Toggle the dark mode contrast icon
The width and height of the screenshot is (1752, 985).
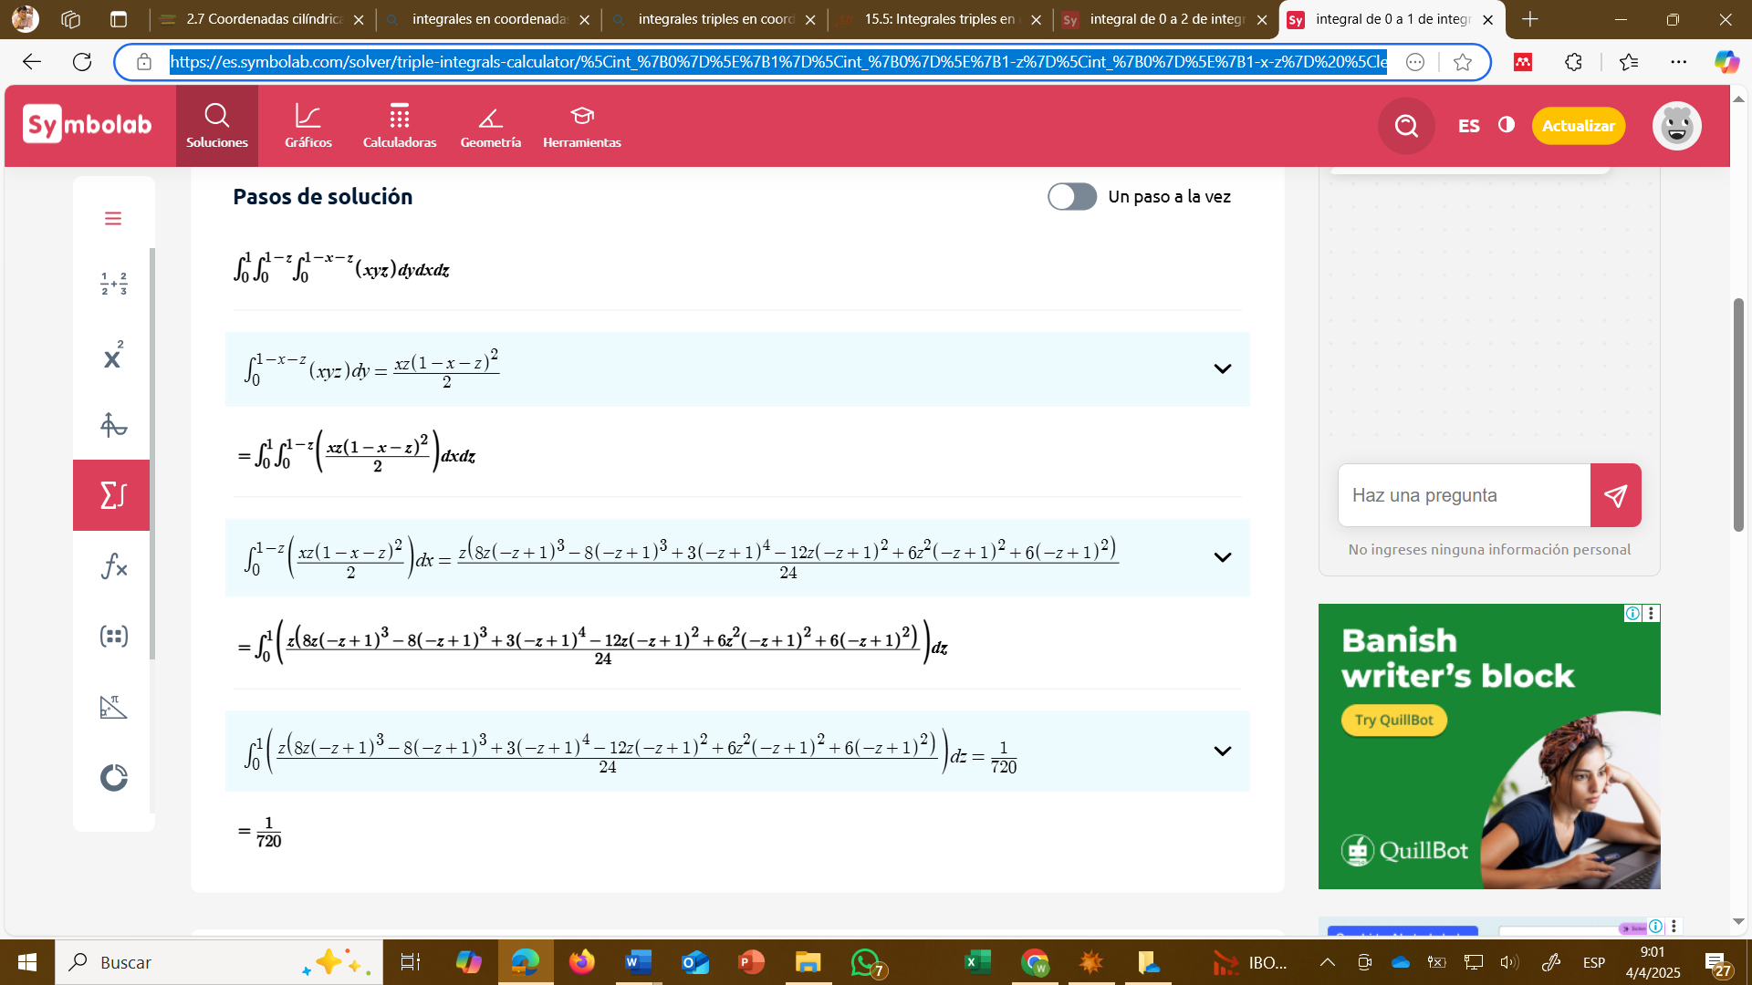pyautogui.click(x=1507, y=125)
